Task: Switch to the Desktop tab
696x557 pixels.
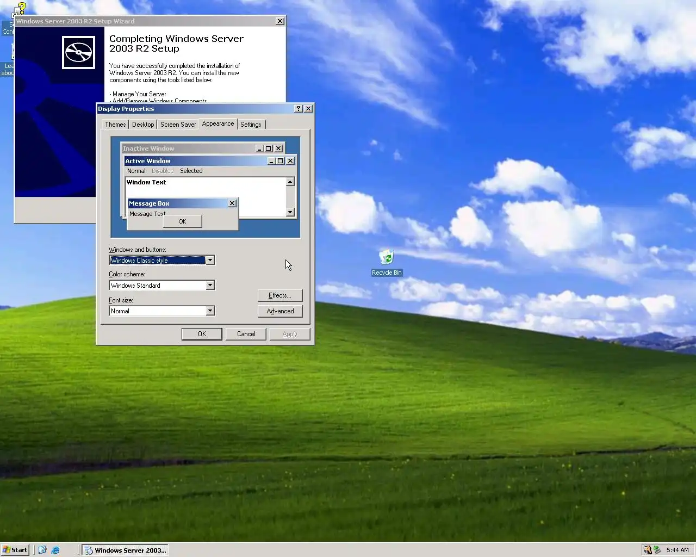Action: point(143,125)
